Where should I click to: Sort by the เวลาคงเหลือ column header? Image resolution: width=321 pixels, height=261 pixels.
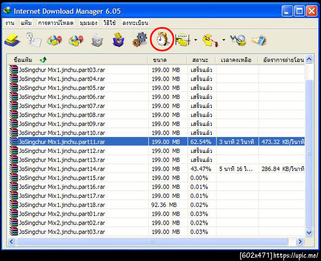click(237, 60)
